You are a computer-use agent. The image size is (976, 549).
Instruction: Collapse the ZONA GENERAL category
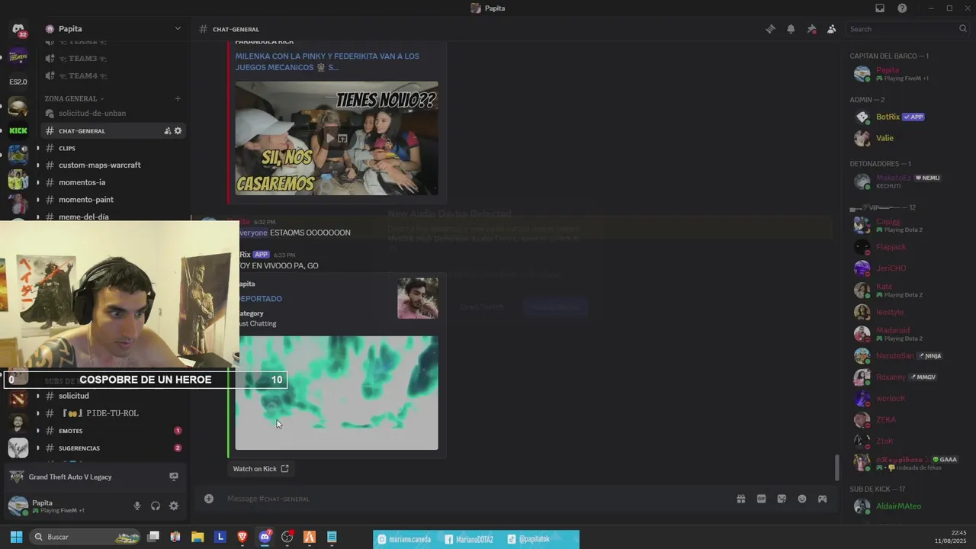[74, 98]
